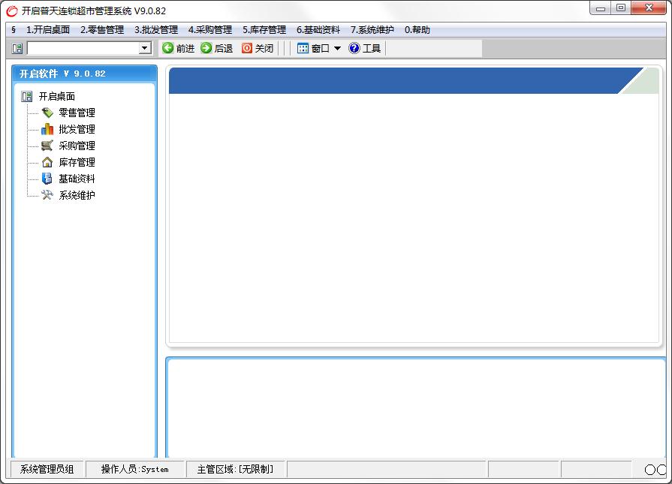Click the 批发管理 bar chart icon
672x484 pixels.
pyautogui.click(x=47, y=129)
